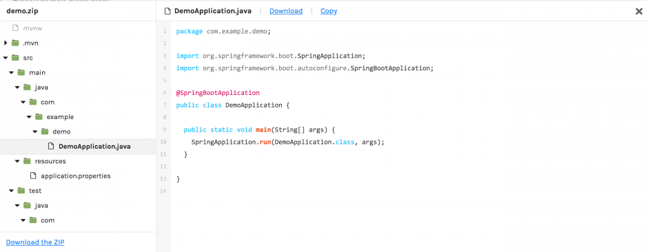Download the DemoApplication.java file
Image resolution: width=648 pixels, height=252 pixels.
[286, 11]
